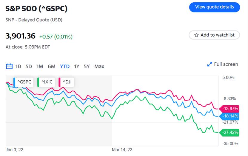Show the 5Y chart range
This screenshot has width=248, height=156.
coord(87,66)
